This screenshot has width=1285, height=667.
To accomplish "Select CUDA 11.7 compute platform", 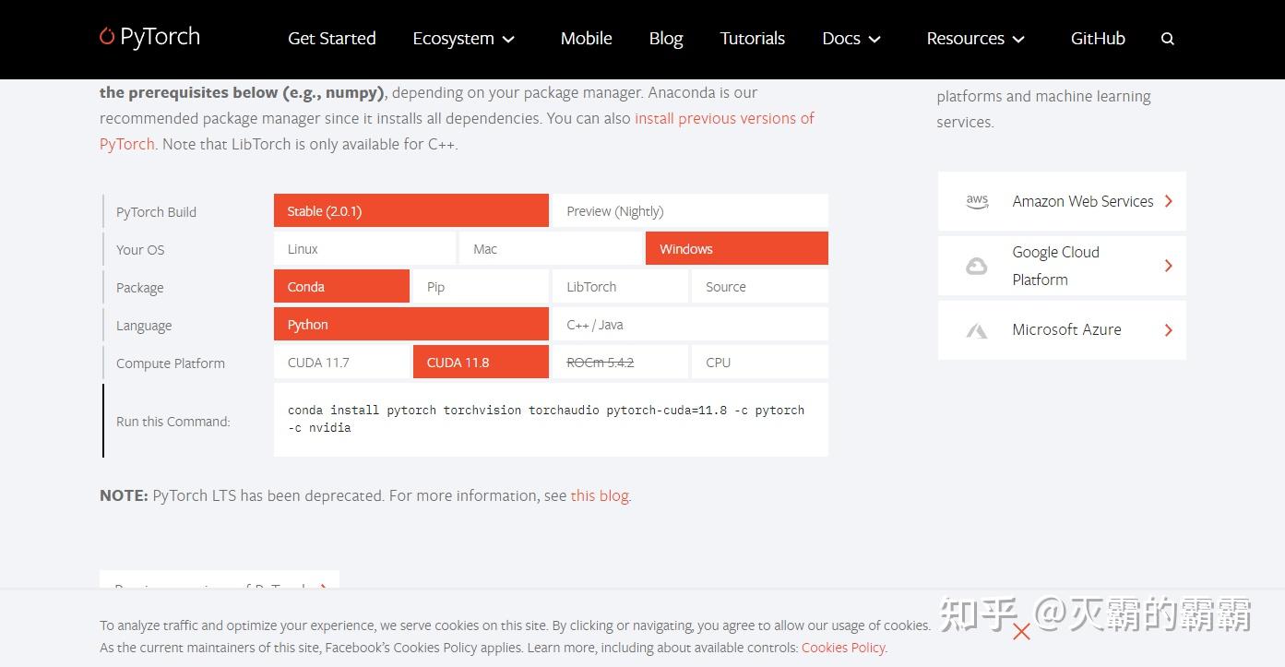I will click(x=341, y=363).
